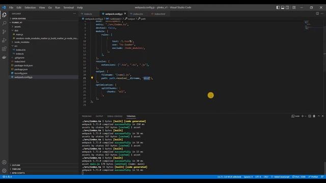Open the Selection menu
Image resolution: width=326 pixels, height=183 pixels.
click(x=30, y=8)
